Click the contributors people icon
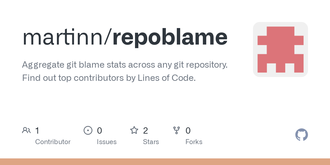 [26, 130]
